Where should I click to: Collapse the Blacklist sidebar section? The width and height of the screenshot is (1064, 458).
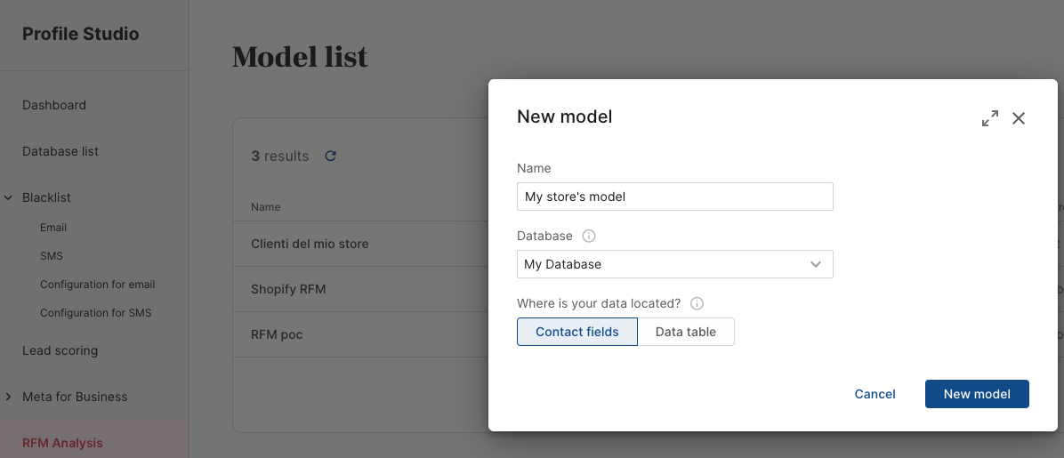point(9,197)
